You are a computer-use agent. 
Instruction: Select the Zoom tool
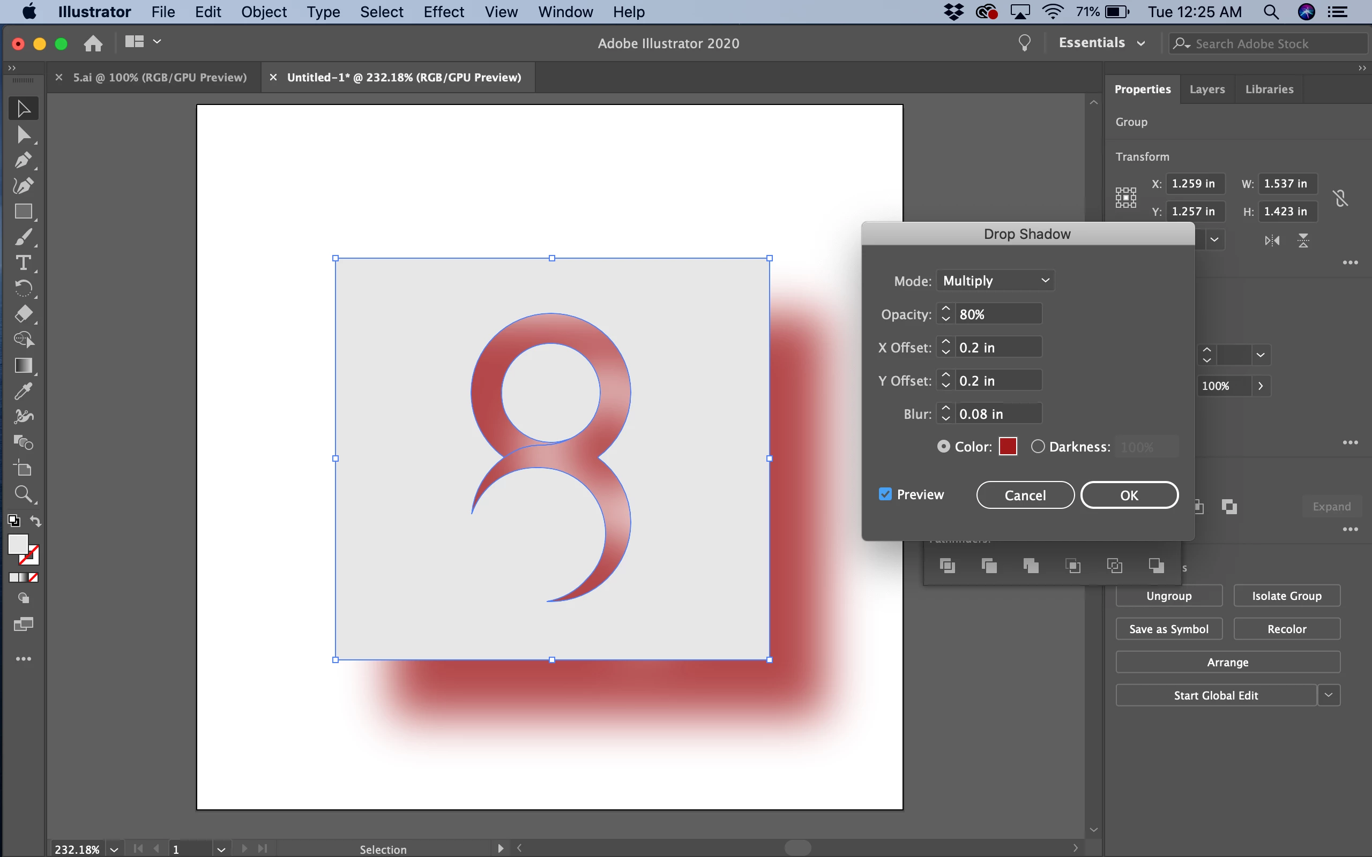[23, 494]
